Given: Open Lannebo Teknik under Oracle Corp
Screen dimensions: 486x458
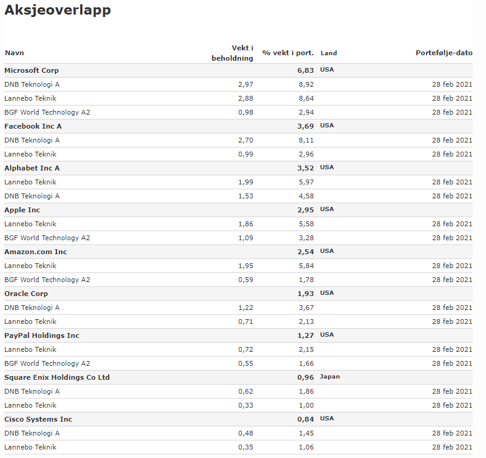Looking at the screenshot, I should [30, 322].
